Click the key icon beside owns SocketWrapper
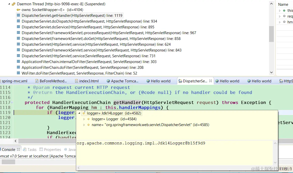Screen dimensions: 293x173 point(18,10)
